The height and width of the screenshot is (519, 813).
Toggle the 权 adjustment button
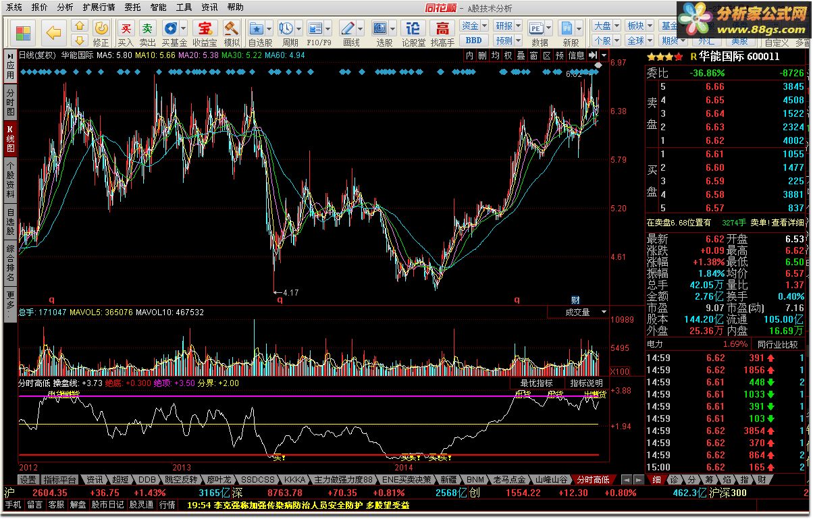[508, 55]
